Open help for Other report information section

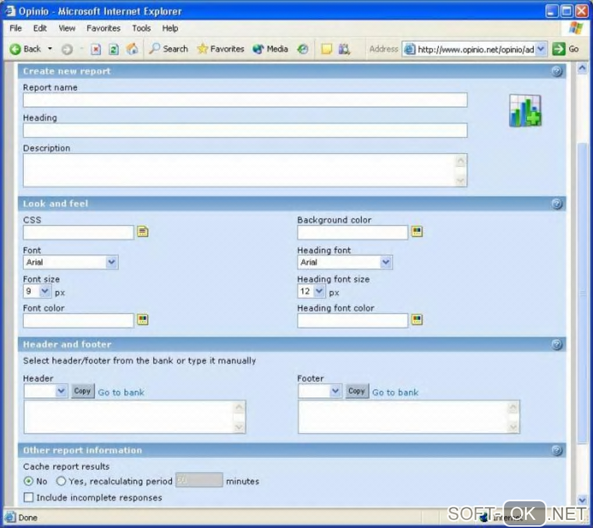click(557, 450)
